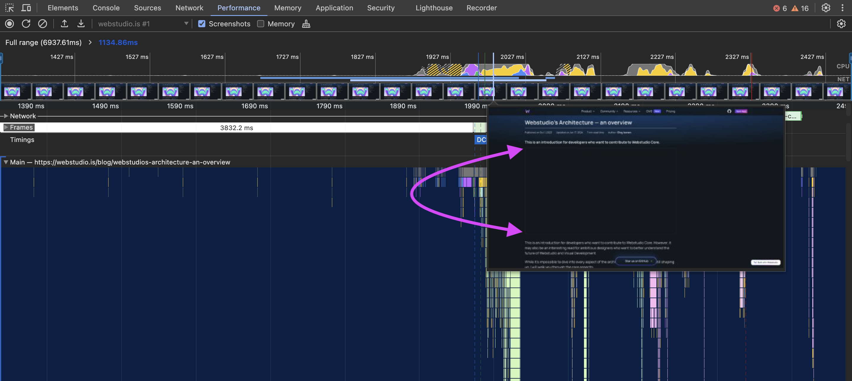Collapse the Main thread track

(6, 162)
